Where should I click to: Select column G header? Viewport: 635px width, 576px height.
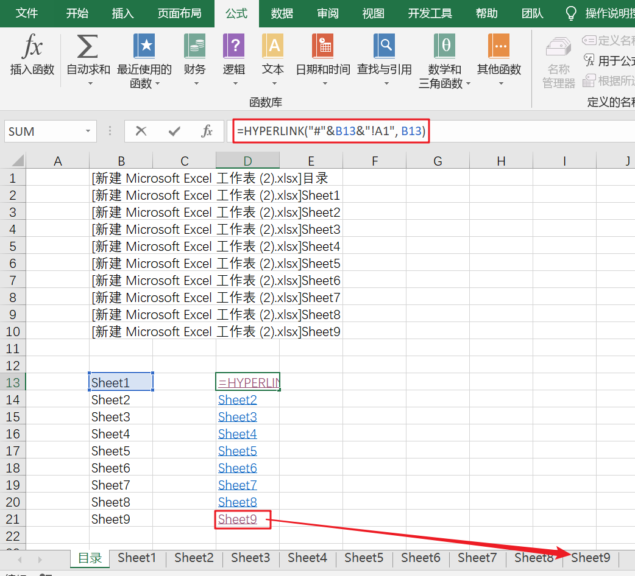[x=438, y=161]
